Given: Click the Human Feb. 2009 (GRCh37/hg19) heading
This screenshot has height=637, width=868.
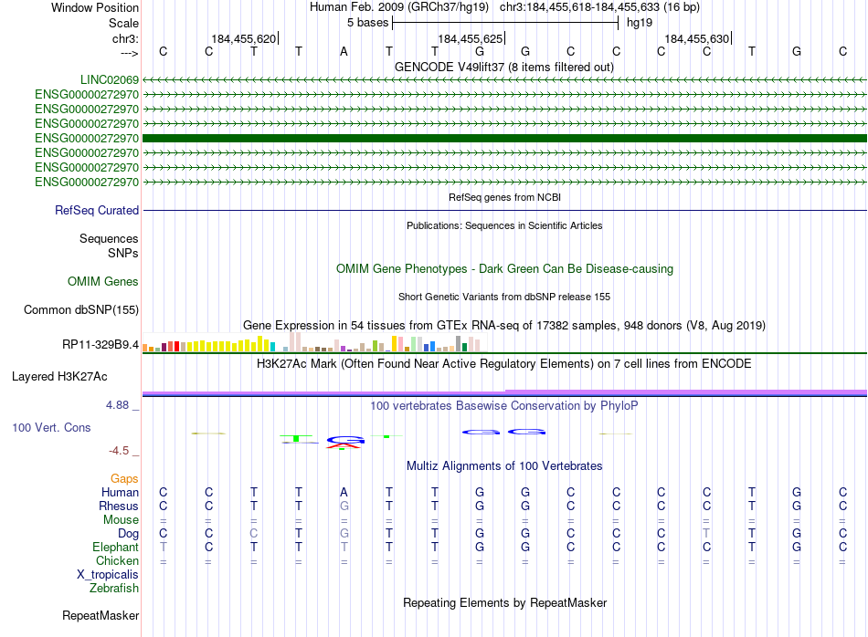Looking at the screenshot, I should coord(399,7).
